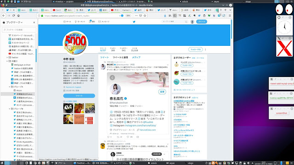Click the 変更 button on embedded profile card
This screenshot has width=294, height=165.
pos(162,92)
